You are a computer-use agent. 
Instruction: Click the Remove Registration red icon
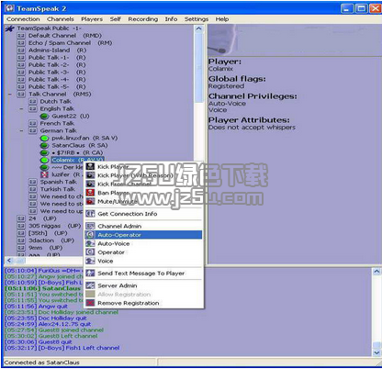pos(90,303)
